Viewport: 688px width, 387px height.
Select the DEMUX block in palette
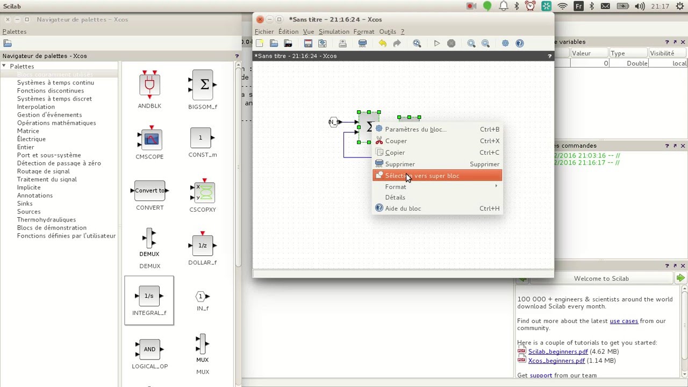(x=149, y=249)
